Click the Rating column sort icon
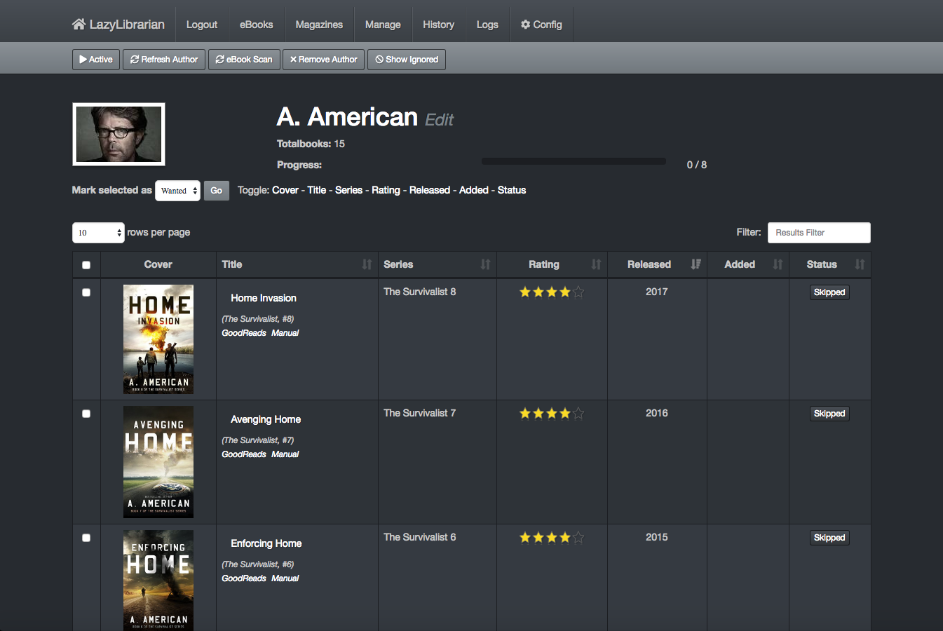This screenshot has height=631, width=943. [x=596, y=264]
